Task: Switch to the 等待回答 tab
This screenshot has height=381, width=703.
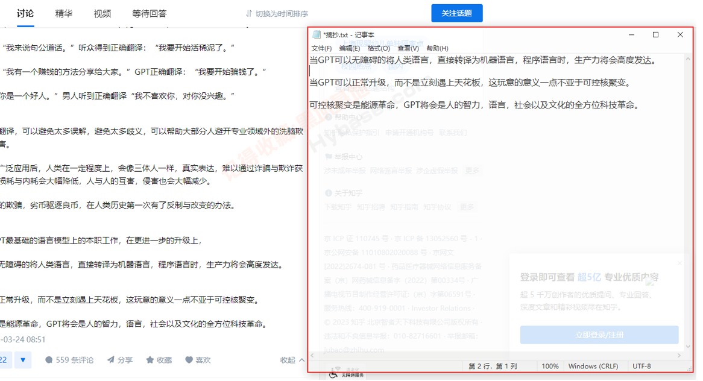Action: coord(150,13)
